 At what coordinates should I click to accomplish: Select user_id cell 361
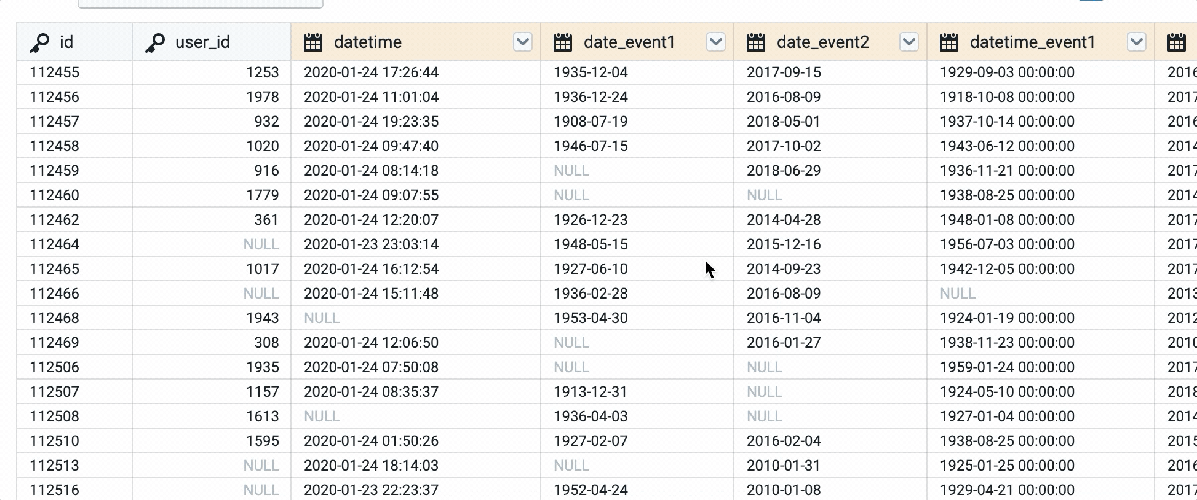[x=212, y=220]
